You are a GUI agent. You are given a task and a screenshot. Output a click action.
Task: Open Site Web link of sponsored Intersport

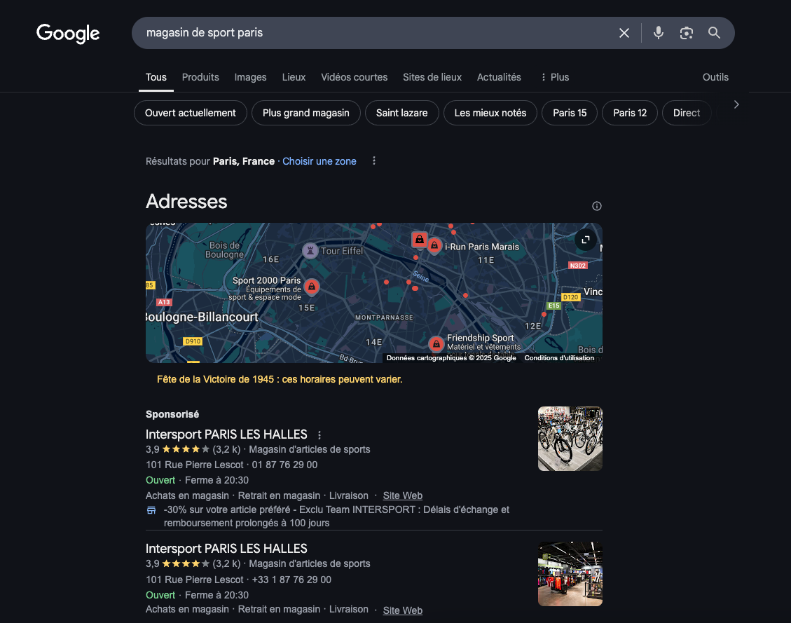click(403, 496)
